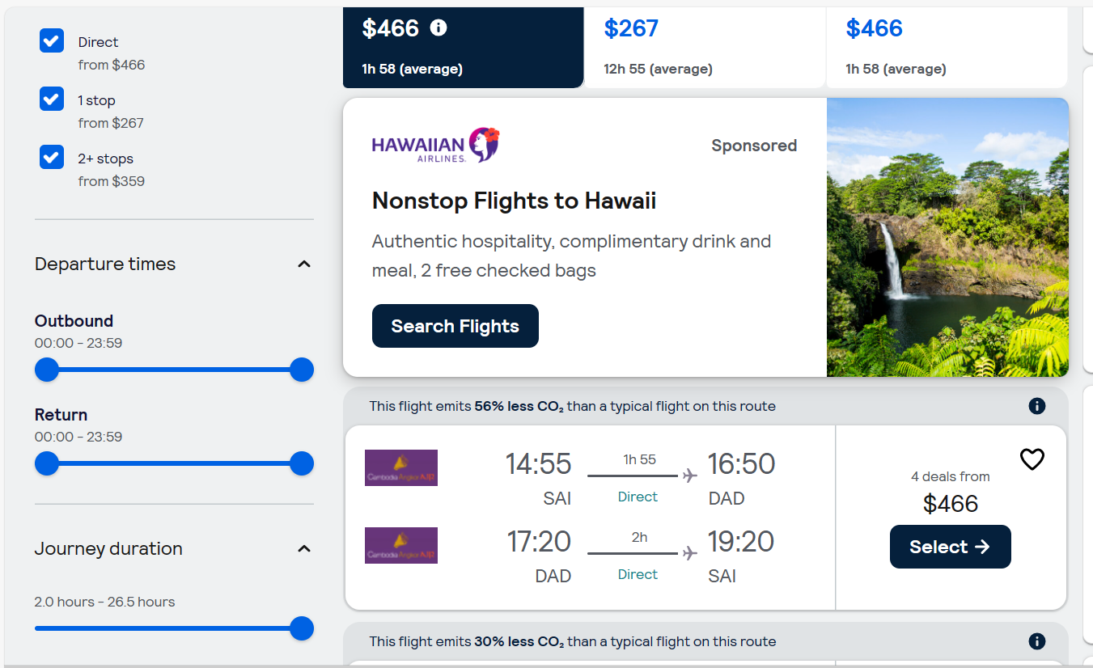Uncheck the 1 stop checkbox
This screenshot has height=668, width=1093.
52,99
